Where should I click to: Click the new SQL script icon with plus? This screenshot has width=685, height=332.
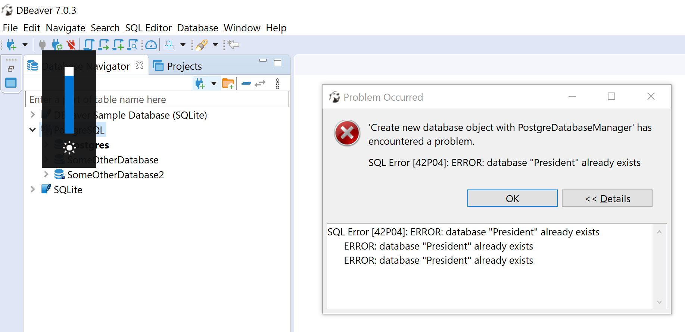119,45
